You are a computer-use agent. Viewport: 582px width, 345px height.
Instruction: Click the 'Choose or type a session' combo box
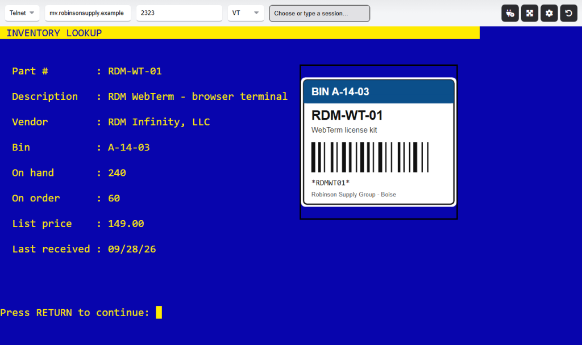(x=319, y=14)
